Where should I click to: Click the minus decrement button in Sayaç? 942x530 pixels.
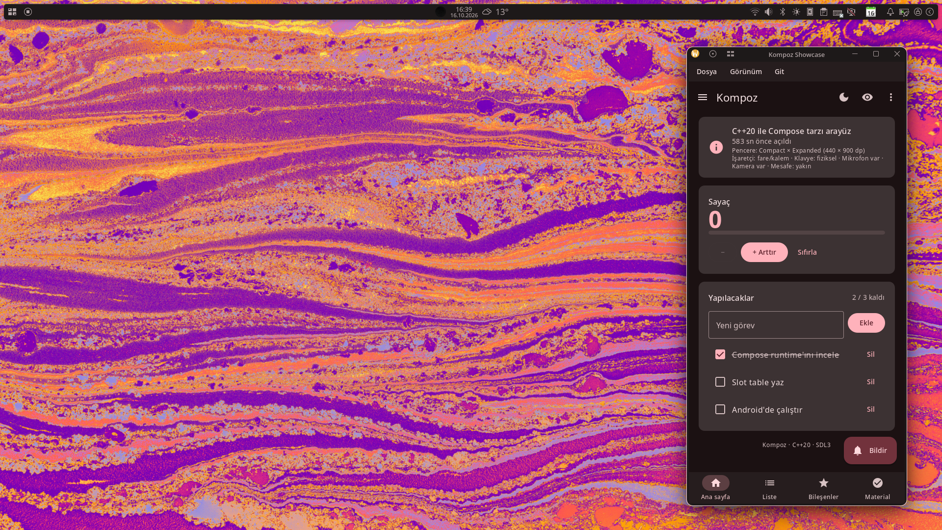pos(723,252)
